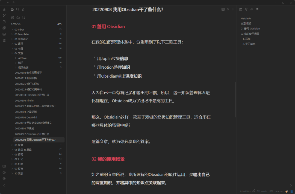The image size is (295, 194).
Task: Open note 20220302 安卓应用推荐
Action: click(28, 72)
